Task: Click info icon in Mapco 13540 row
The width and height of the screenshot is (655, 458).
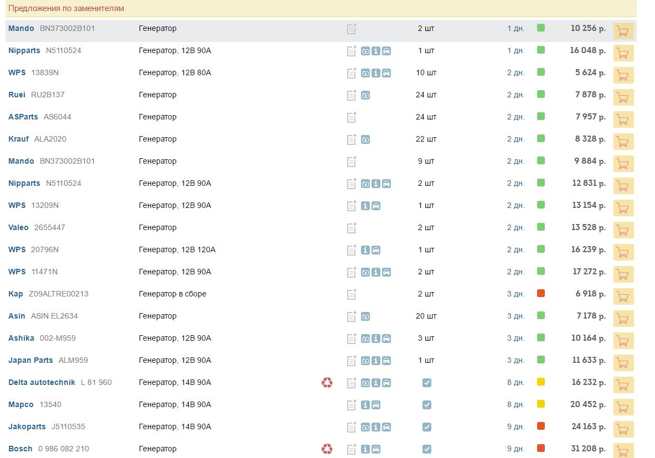Action: pos(365,405)
